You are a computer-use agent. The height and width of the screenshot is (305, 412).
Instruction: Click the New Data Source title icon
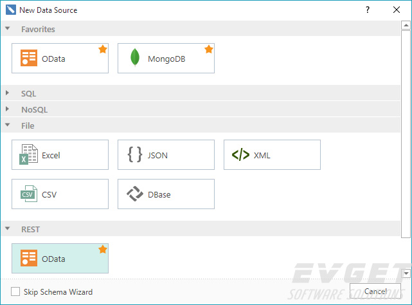coord(11,10)
